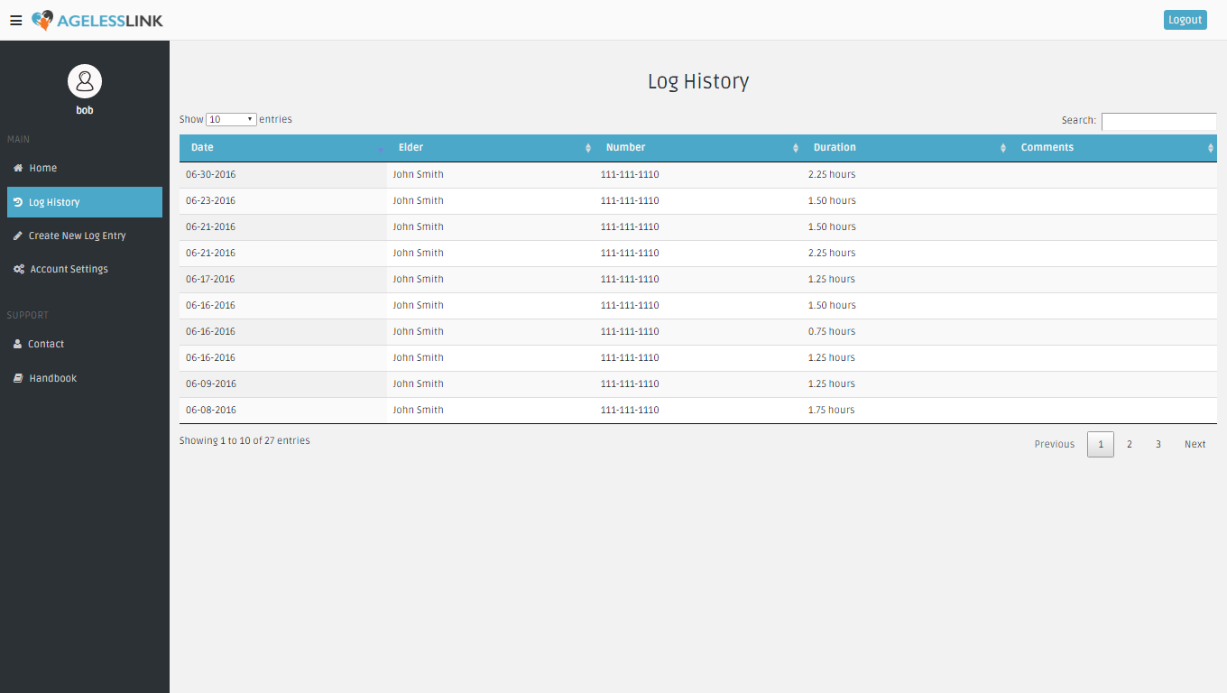Click bob's user avatar icon
The width and height of the screenshot is (1227, 693).
click(x=85, y=81)
